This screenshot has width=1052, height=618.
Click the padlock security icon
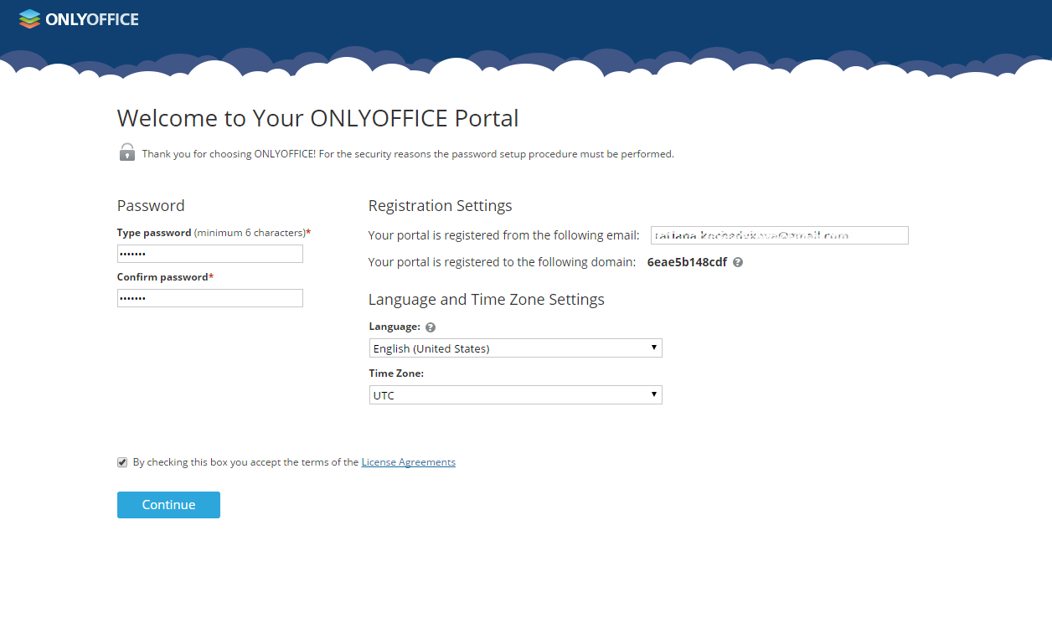(126, 152)
